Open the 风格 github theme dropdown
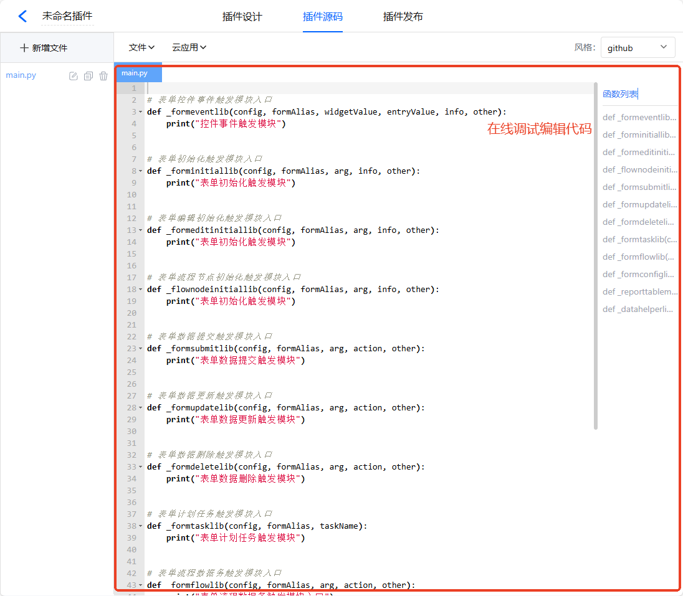This screenshot has height=596, width=683. click(x=638, y=48)
